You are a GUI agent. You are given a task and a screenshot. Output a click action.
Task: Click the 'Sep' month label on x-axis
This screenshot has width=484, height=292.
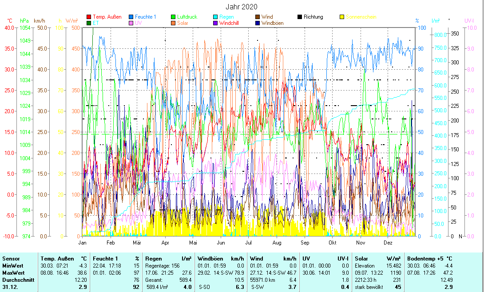[x=305, y=243]
